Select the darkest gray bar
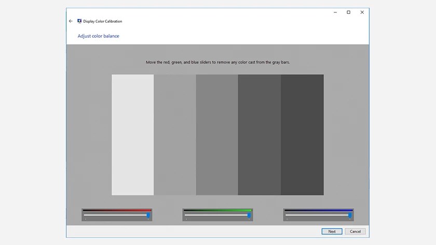 302,135
